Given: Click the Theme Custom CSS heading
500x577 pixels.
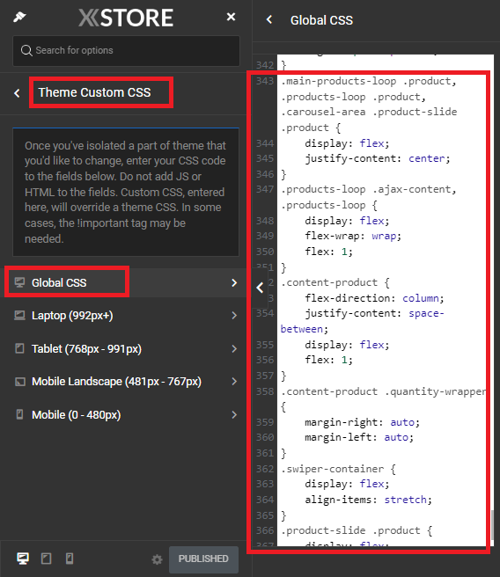Looking at the screenshot, I should pos(94,92).
